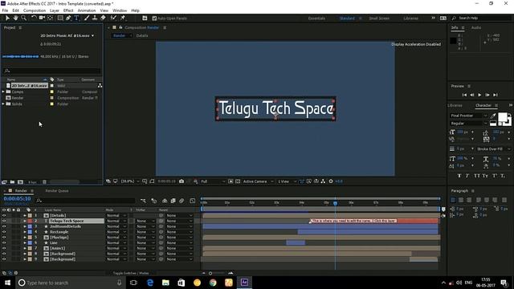Screen dimensions: 514x289
Task: Open the 1 View layout dropdown
Action: (288, 181)
